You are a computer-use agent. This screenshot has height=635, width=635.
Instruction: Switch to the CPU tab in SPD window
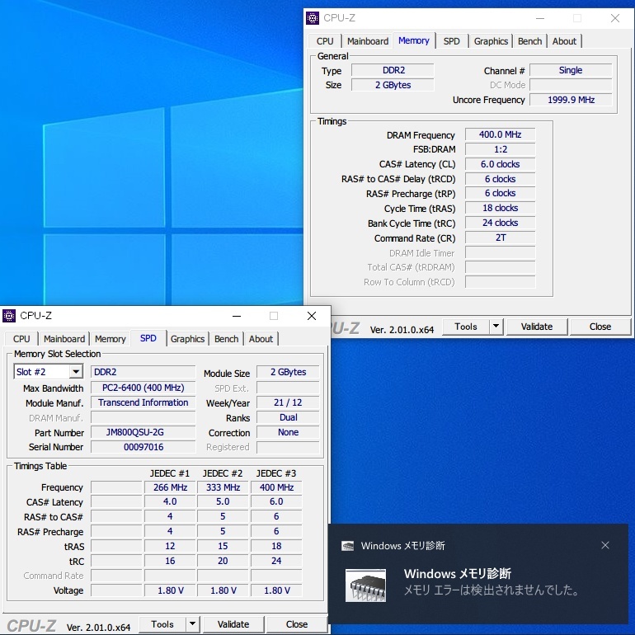[21, 339]
